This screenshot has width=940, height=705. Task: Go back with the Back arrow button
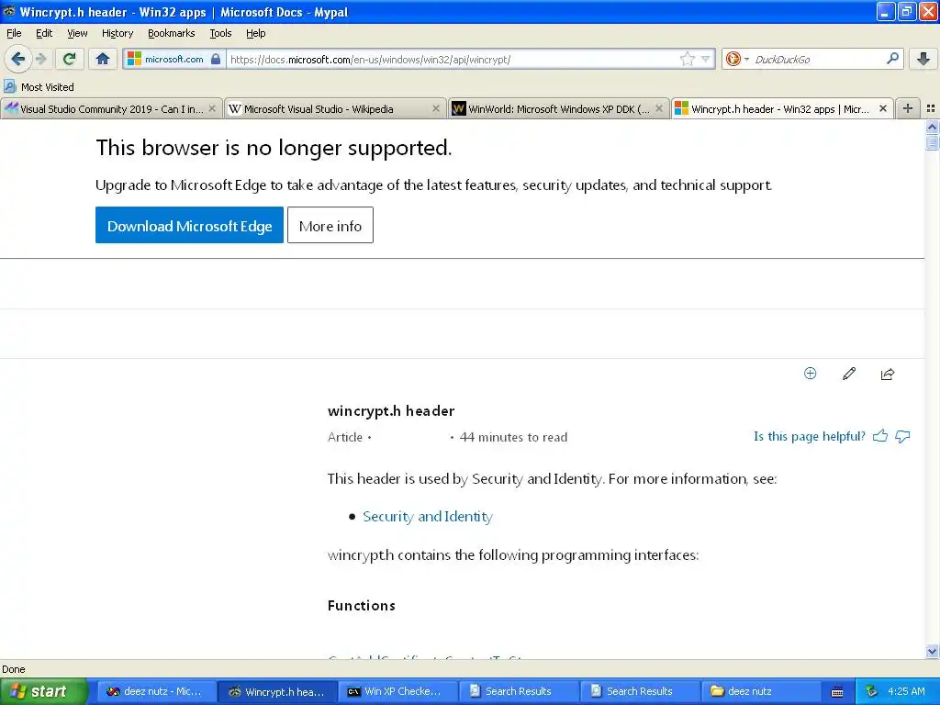click(17, 59)
